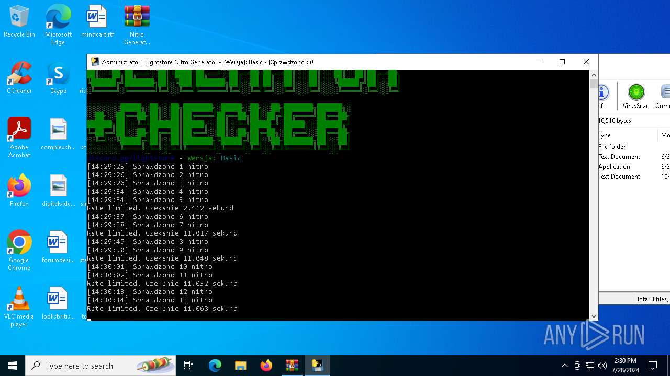
Task: Open the Nitro Generator WinRAR archive icon
Action: 137,25
